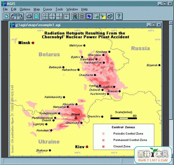The image size is (174, 165).
Task: Click the Kalinkavichy city dot
Action: click(x=64, y=97)
